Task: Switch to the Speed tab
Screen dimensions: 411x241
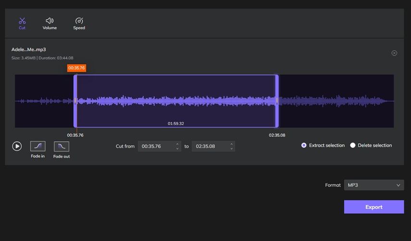Action: pos(79,23)
